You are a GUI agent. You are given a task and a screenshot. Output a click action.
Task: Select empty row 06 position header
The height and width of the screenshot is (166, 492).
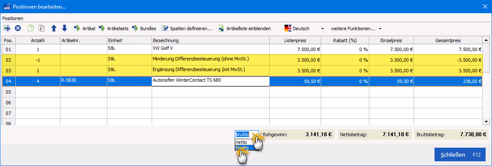[9, 103]
